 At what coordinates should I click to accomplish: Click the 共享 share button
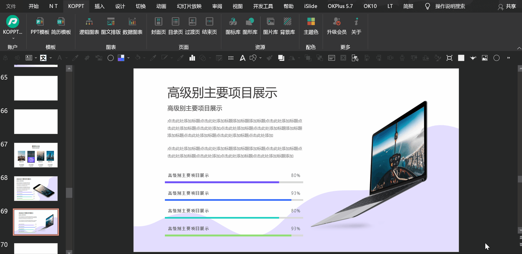coord(507,6)
